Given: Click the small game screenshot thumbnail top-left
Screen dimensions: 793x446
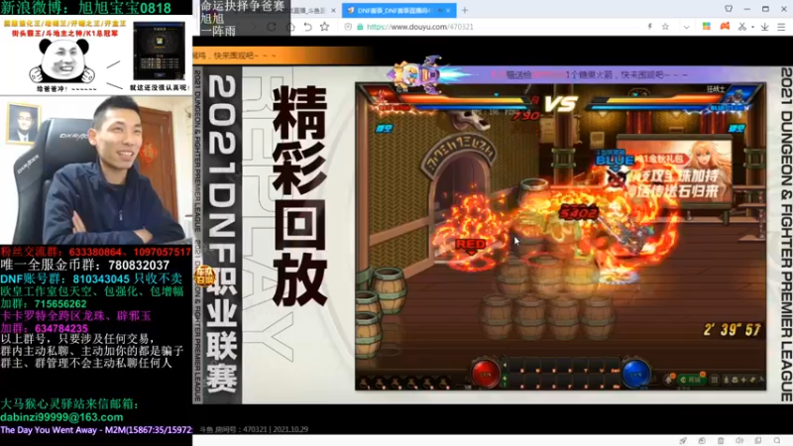Looking at the screenshot, I should (159, 51).
